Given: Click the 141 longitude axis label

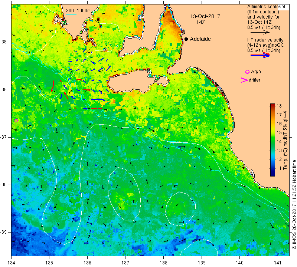Looking at the screenshot, I should click(x=278, y=263).
